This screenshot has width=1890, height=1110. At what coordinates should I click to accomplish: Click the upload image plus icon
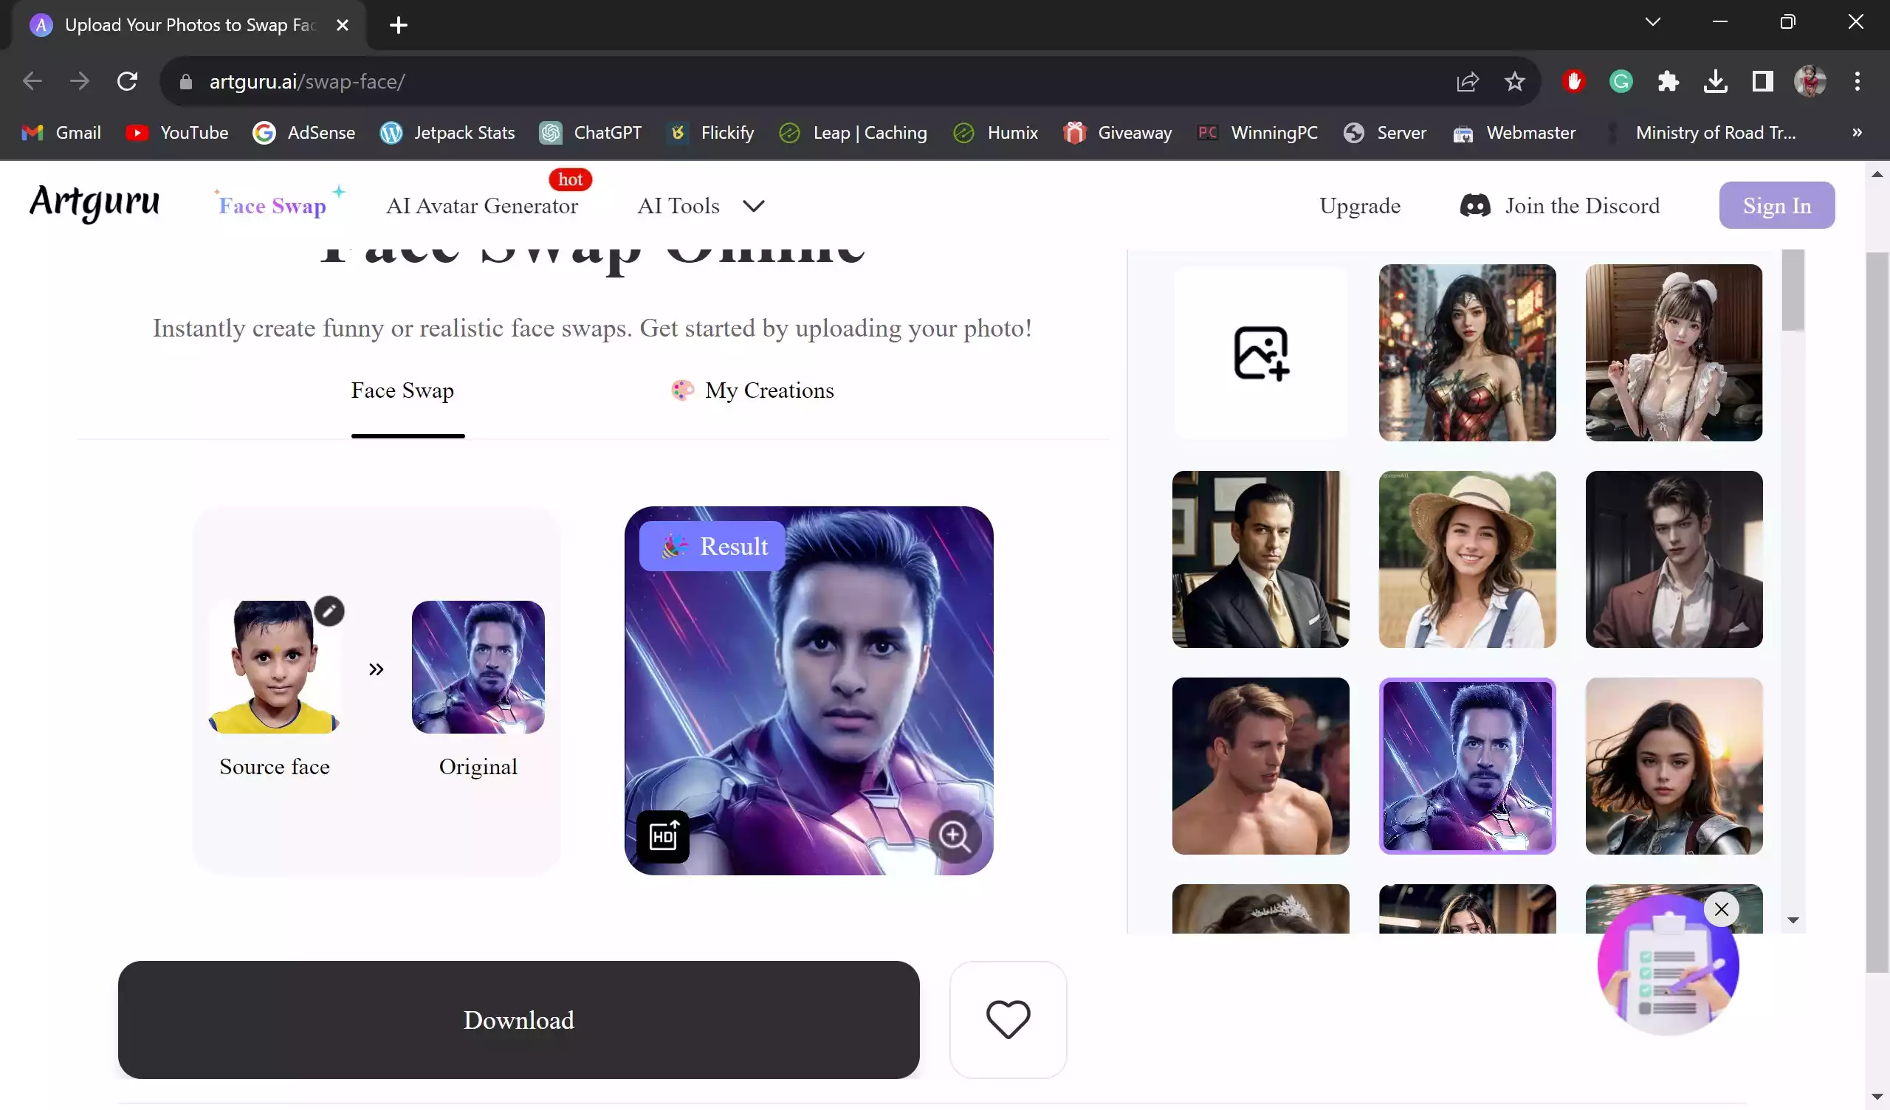click(1261, 353)
